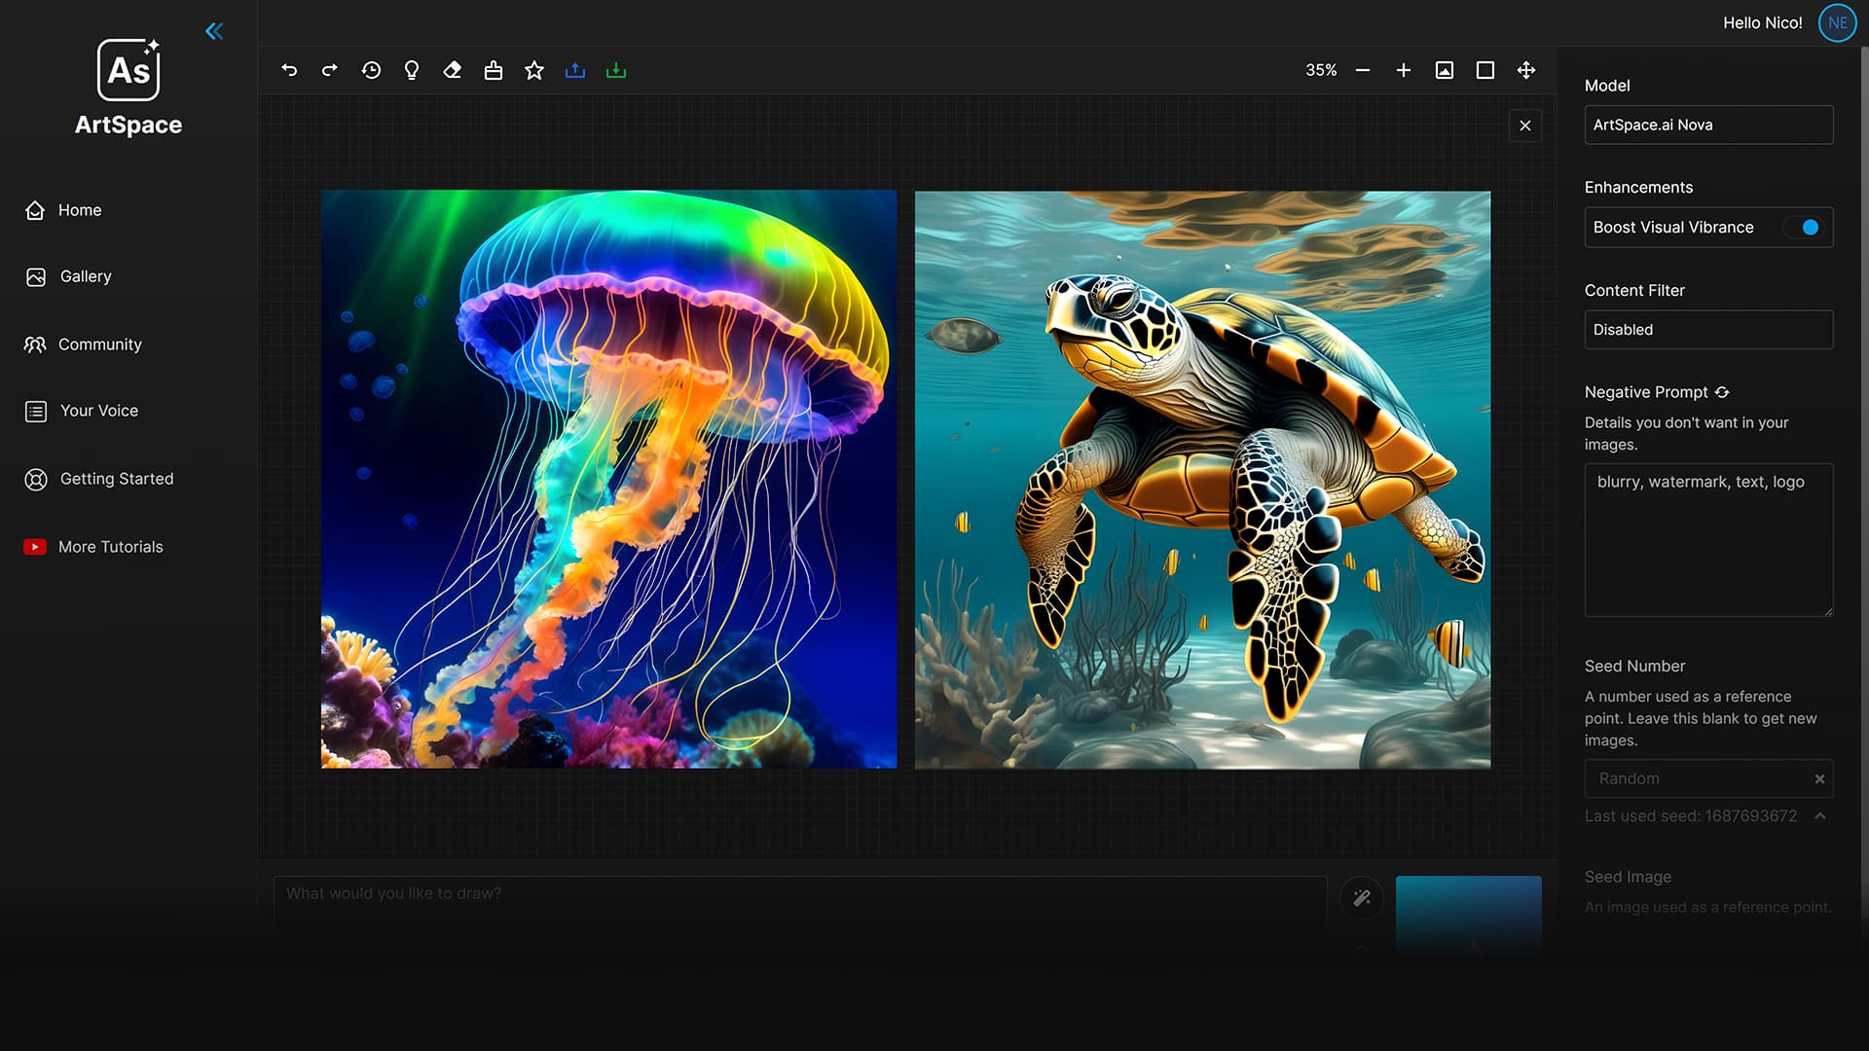Open More Tutorials
This screenshot has width=1869, height=1051.
[110, 546]
